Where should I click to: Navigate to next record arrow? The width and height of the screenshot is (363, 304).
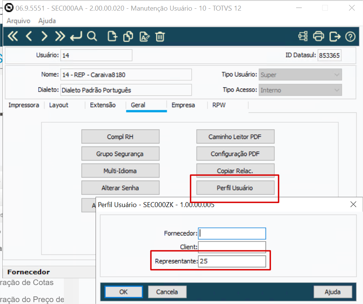coord(44,36)
